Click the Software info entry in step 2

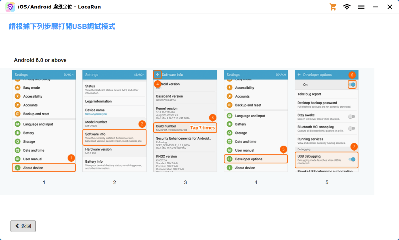coord(114,137)
